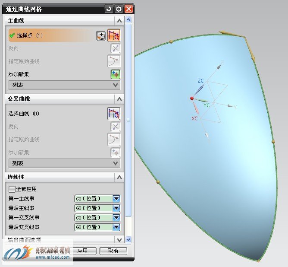Collapse the 交叉曲线 section

[119, 99]
